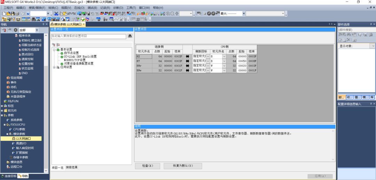
Task: Click the Open project folder icon
Action: [x=8, y=14]
